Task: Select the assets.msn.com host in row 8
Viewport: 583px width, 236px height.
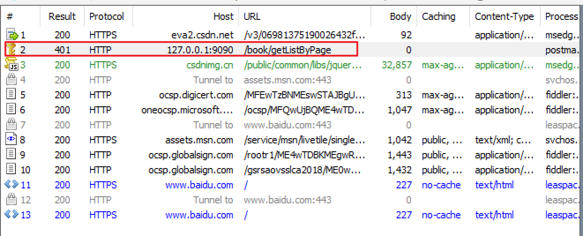Action: point(199,140)
